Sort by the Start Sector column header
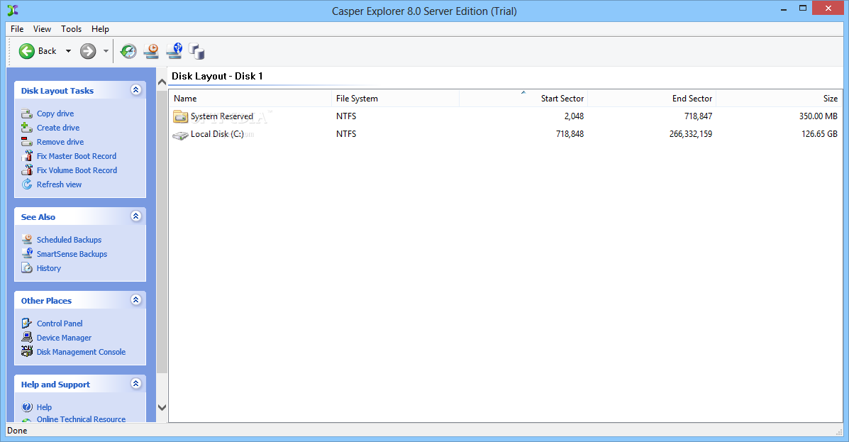The height and width of the screenshot is (442, 849). coord(523,98)
